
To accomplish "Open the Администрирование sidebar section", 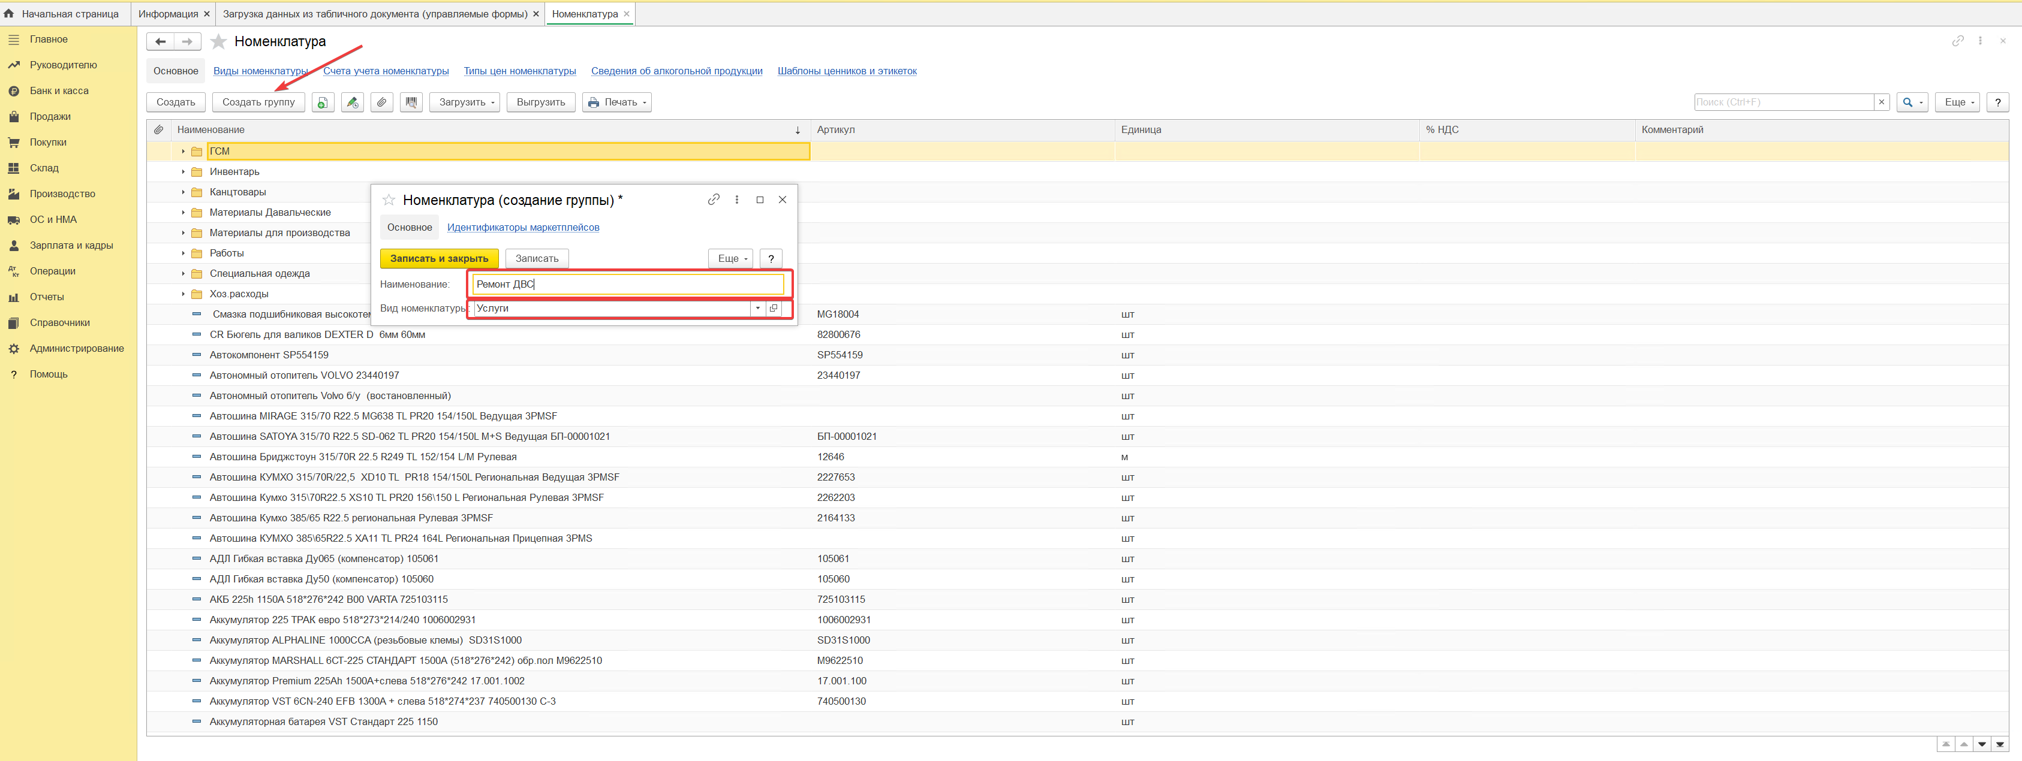I will pos(76,348).
